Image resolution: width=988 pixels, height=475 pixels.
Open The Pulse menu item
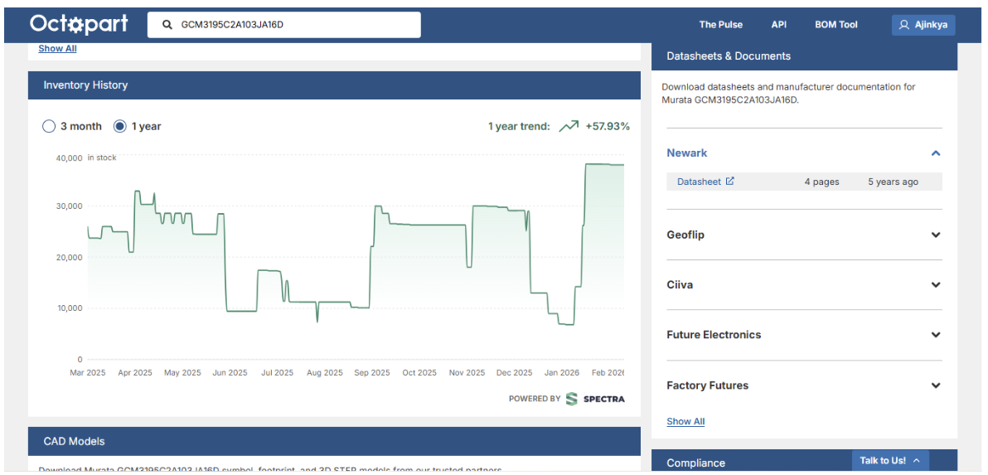click(721, 25)
